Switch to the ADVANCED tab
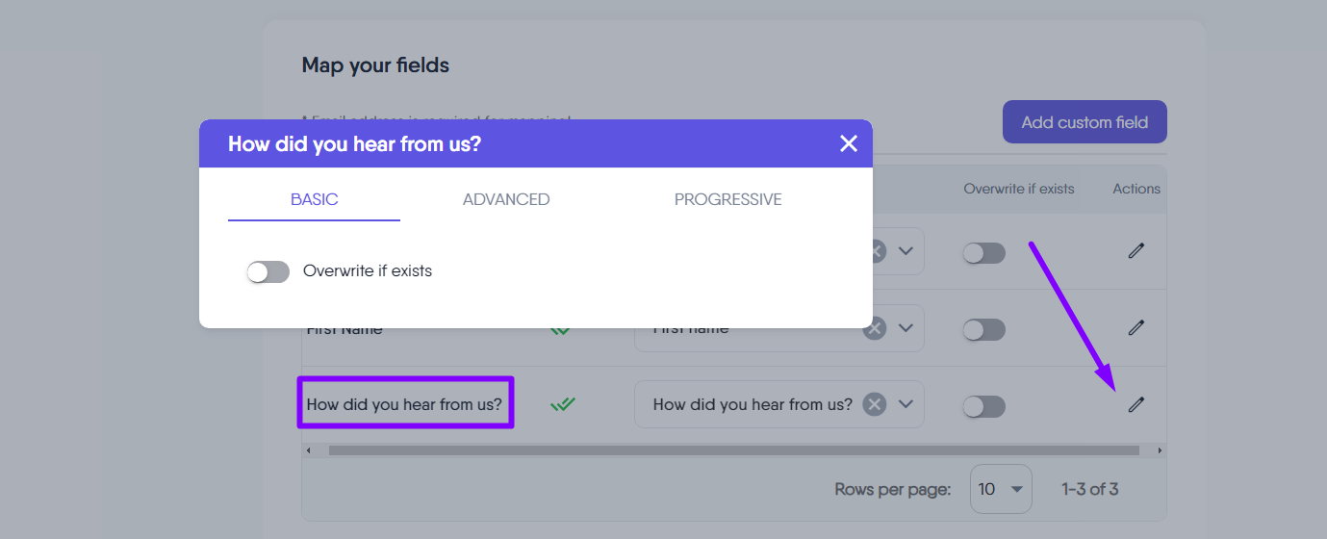This screenshot has width=1327, height=539. point(506,200)
